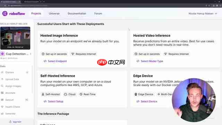This screenshot has height=125, width=222.
Task: Click the code icon beside Select Device
Action: tap(138, 101)
